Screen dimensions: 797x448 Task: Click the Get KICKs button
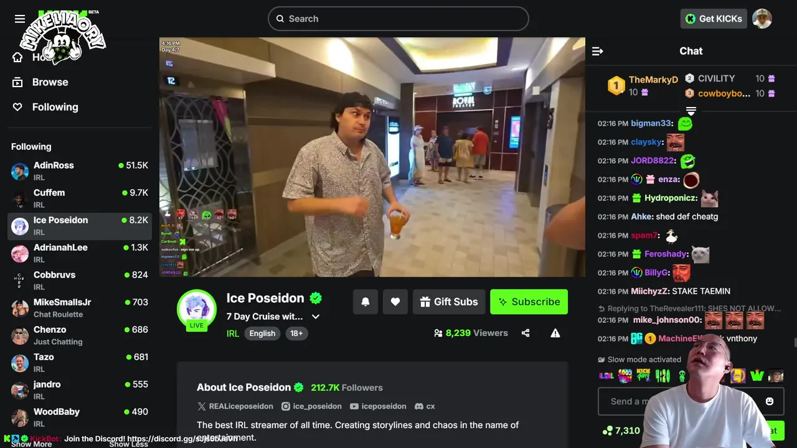pos(714,19)
